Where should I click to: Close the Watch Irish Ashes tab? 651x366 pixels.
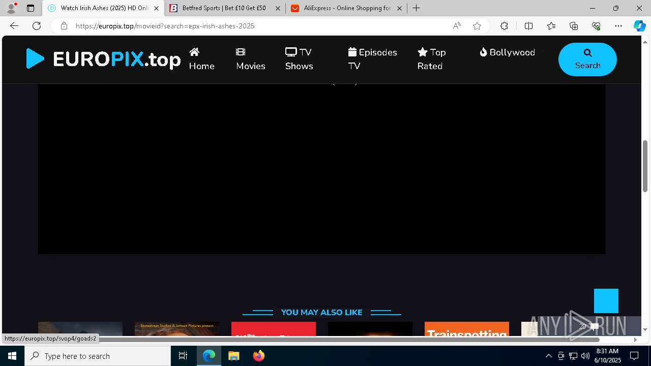156,8
